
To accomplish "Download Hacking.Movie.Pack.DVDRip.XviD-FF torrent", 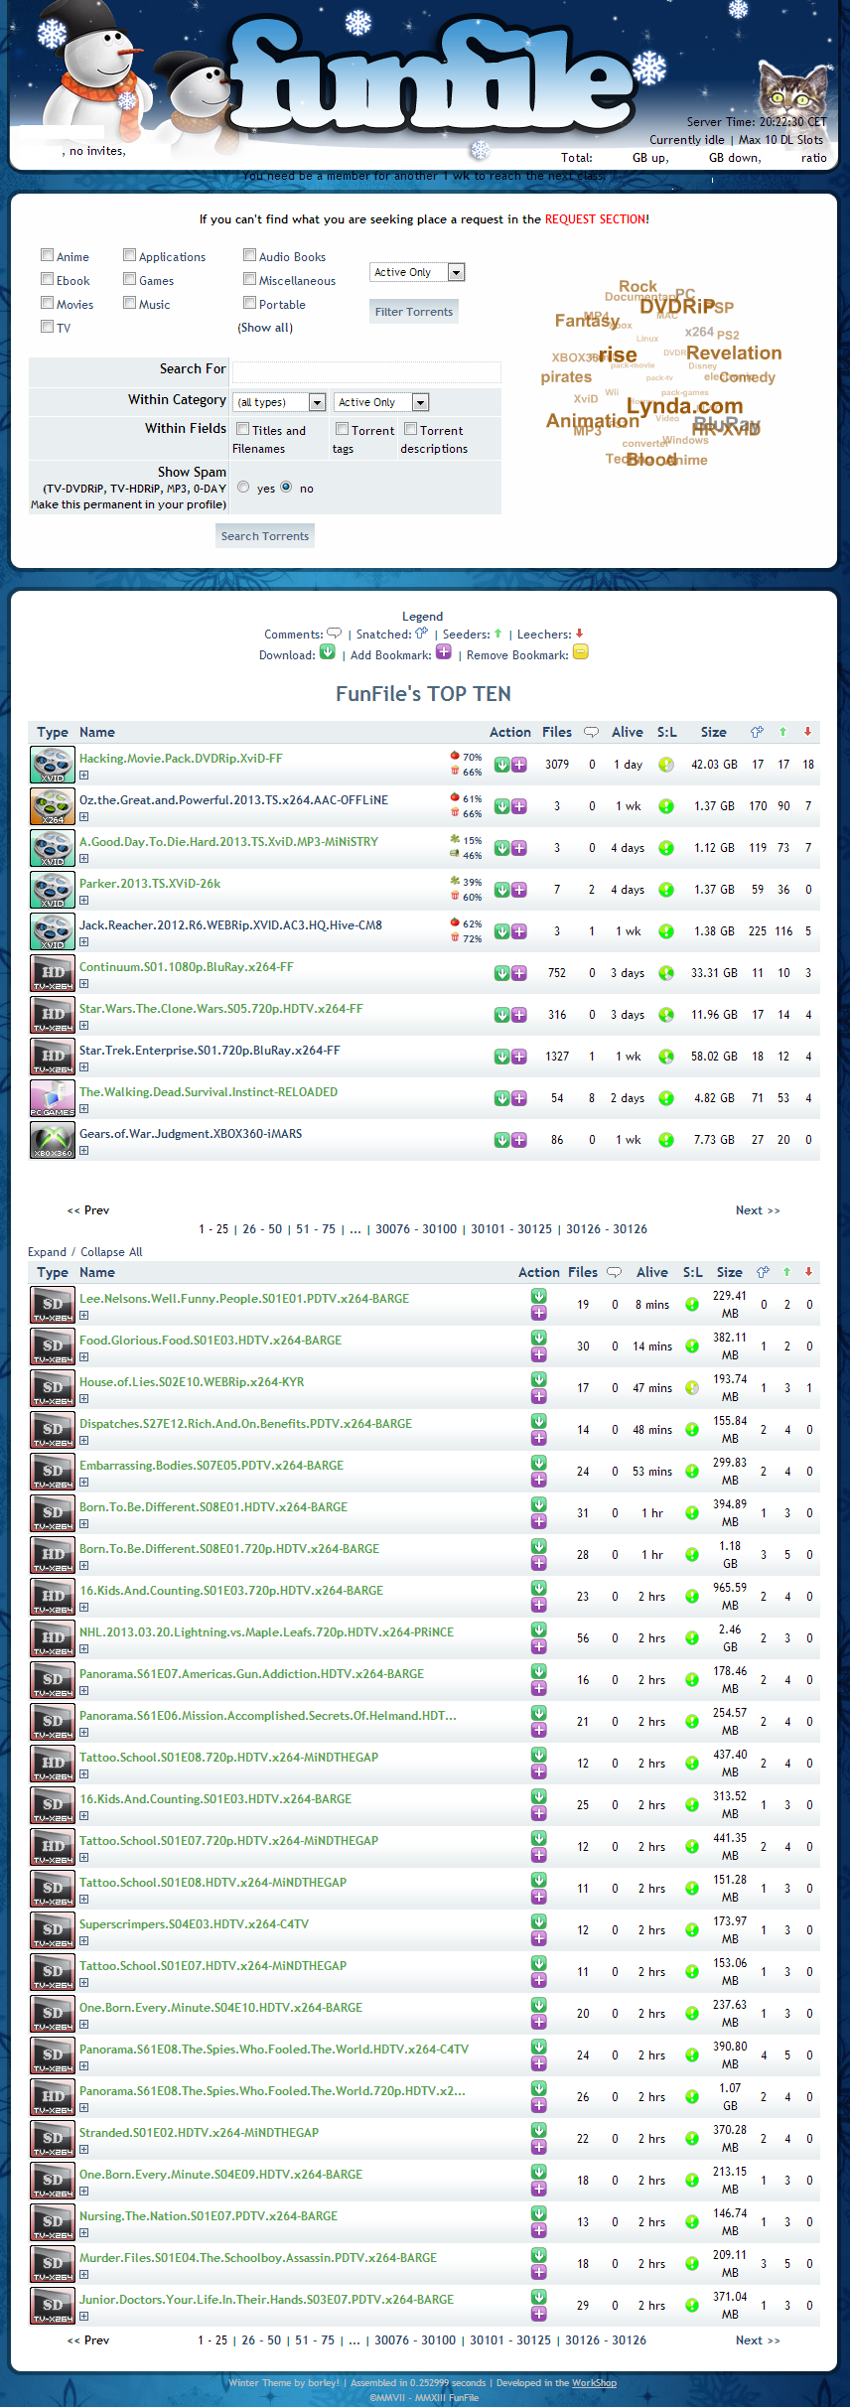I will coord(502,765).
